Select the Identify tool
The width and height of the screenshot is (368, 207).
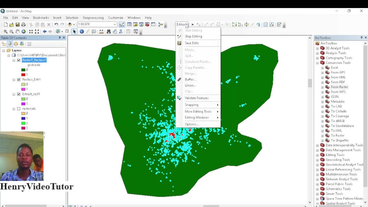point(82,32)
